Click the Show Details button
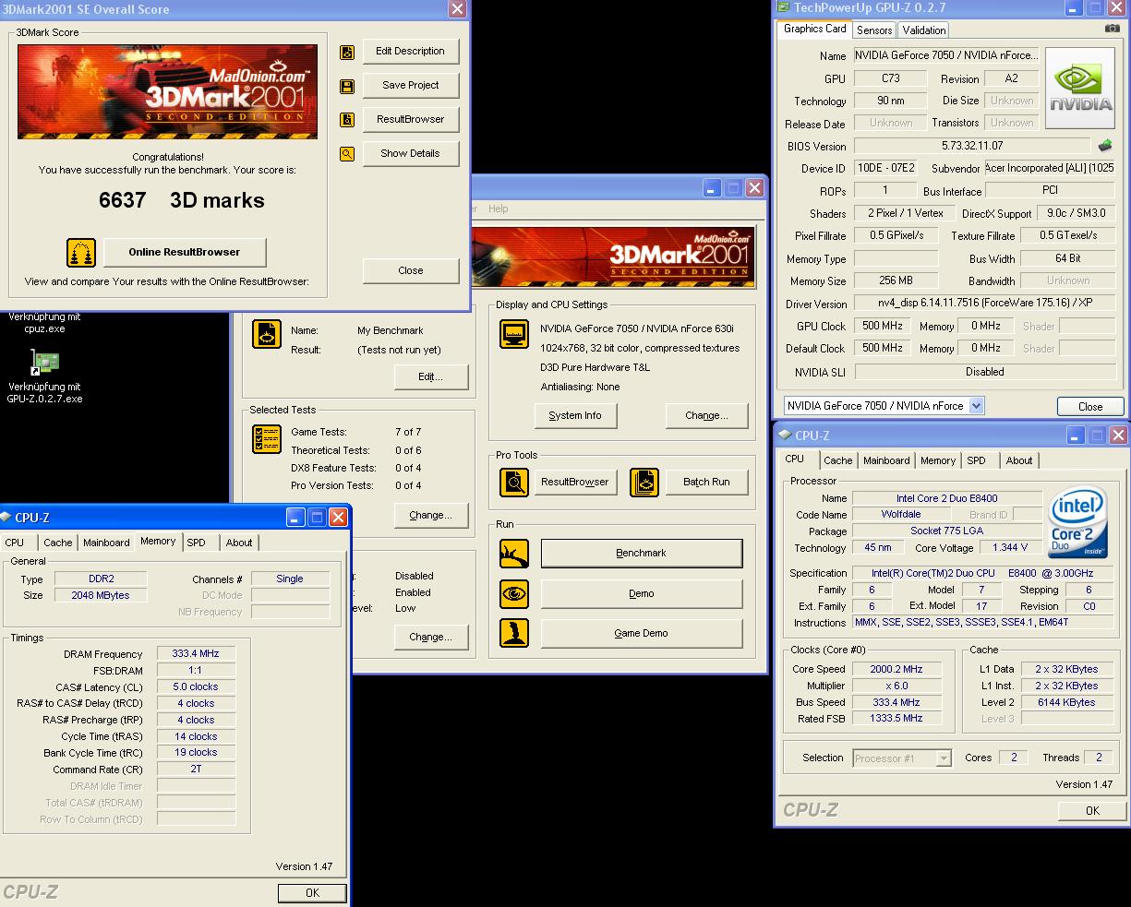This screenshot has width=1131, height=907. click(x=410, y=153)
